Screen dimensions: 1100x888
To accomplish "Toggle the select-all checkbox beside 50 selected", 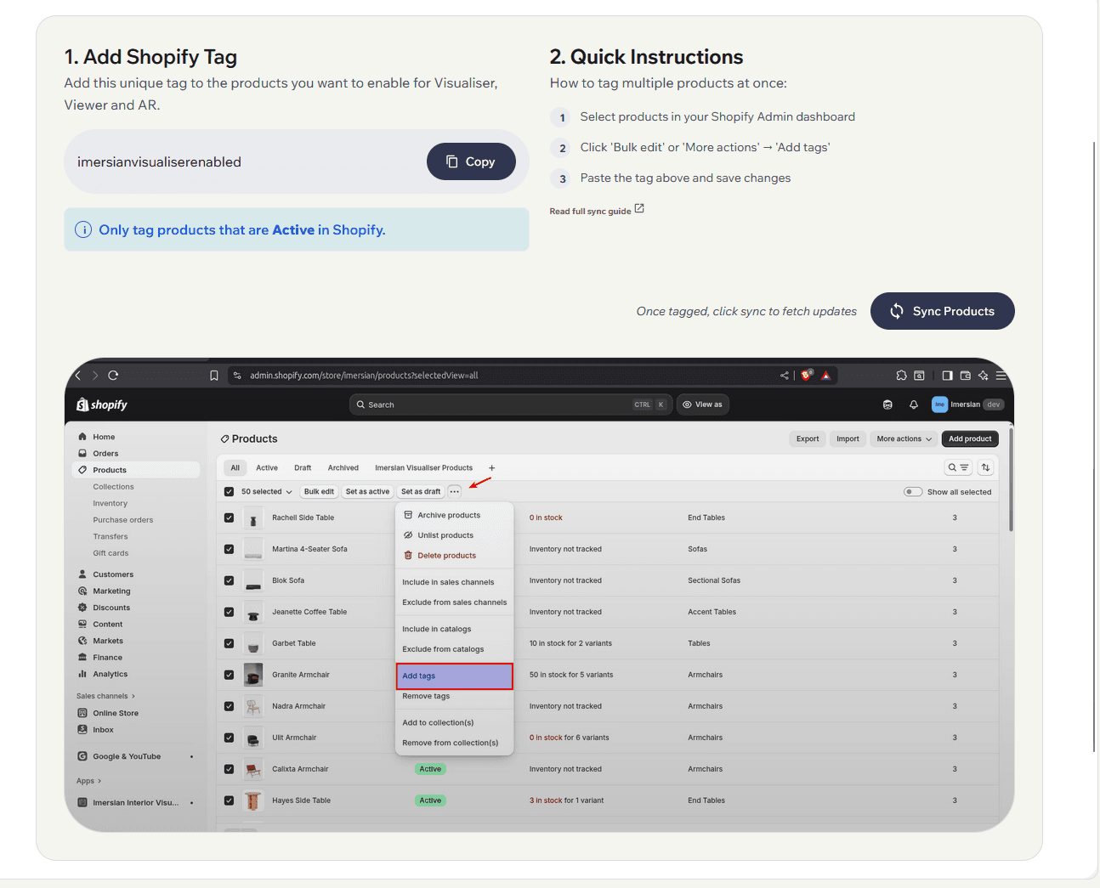I will click(229, 491).
